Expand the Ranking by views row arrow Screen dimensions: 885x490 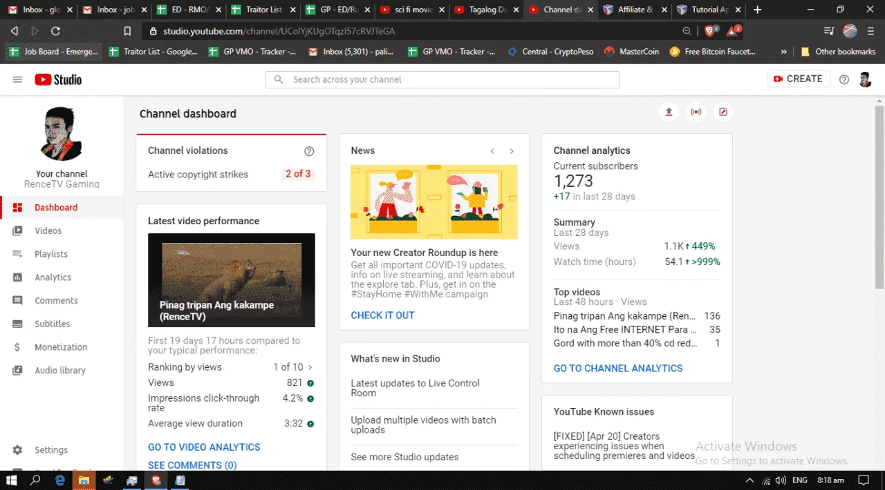click(x=310, y=367)
